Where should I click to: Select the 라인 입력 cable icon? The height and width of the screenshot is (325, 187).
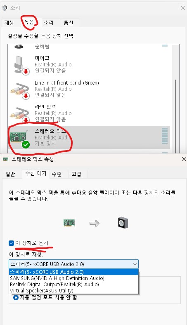pos(20,114)
